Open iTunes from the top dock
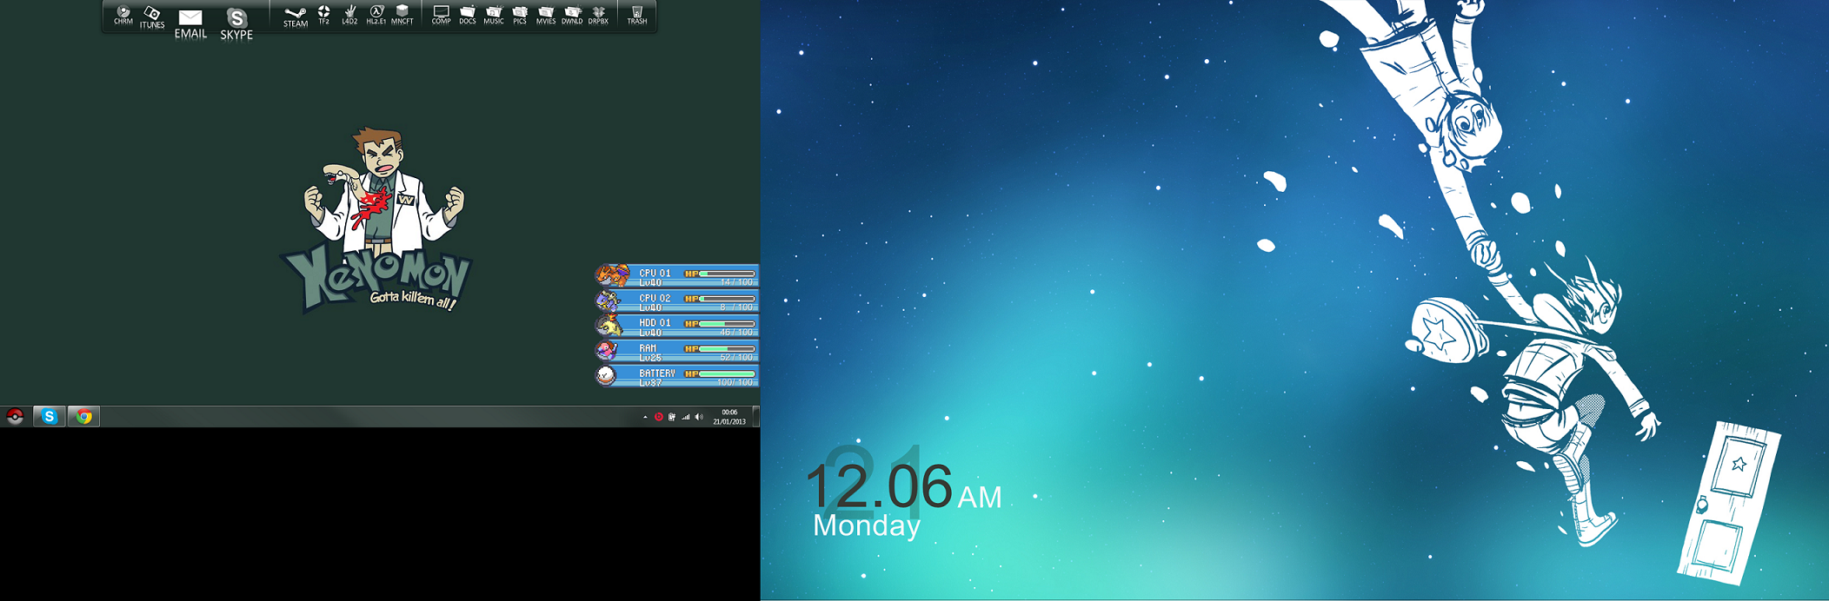 pyautogui.click(x=152, y=17)
